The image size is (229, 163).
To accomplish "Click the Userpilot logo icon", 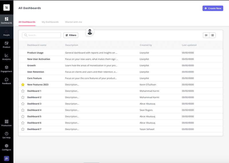I will click(7, 7).
